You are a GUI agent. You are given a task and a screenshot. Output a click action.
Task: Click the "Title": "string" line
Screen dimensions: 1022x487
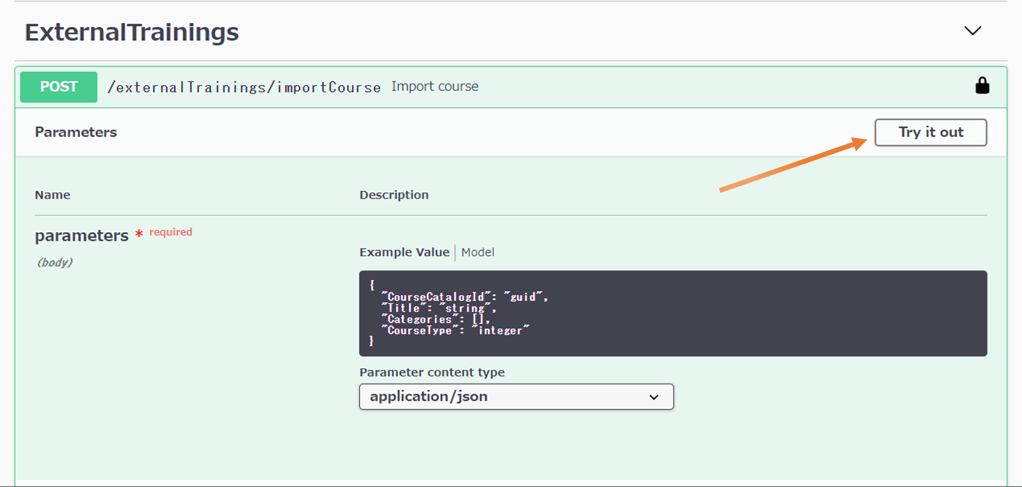pyautogui.click(x=439, y=308)
